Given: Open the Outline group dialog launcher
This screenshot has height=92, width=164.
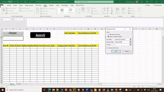Looking at the screenshot, I should (140, 16).
